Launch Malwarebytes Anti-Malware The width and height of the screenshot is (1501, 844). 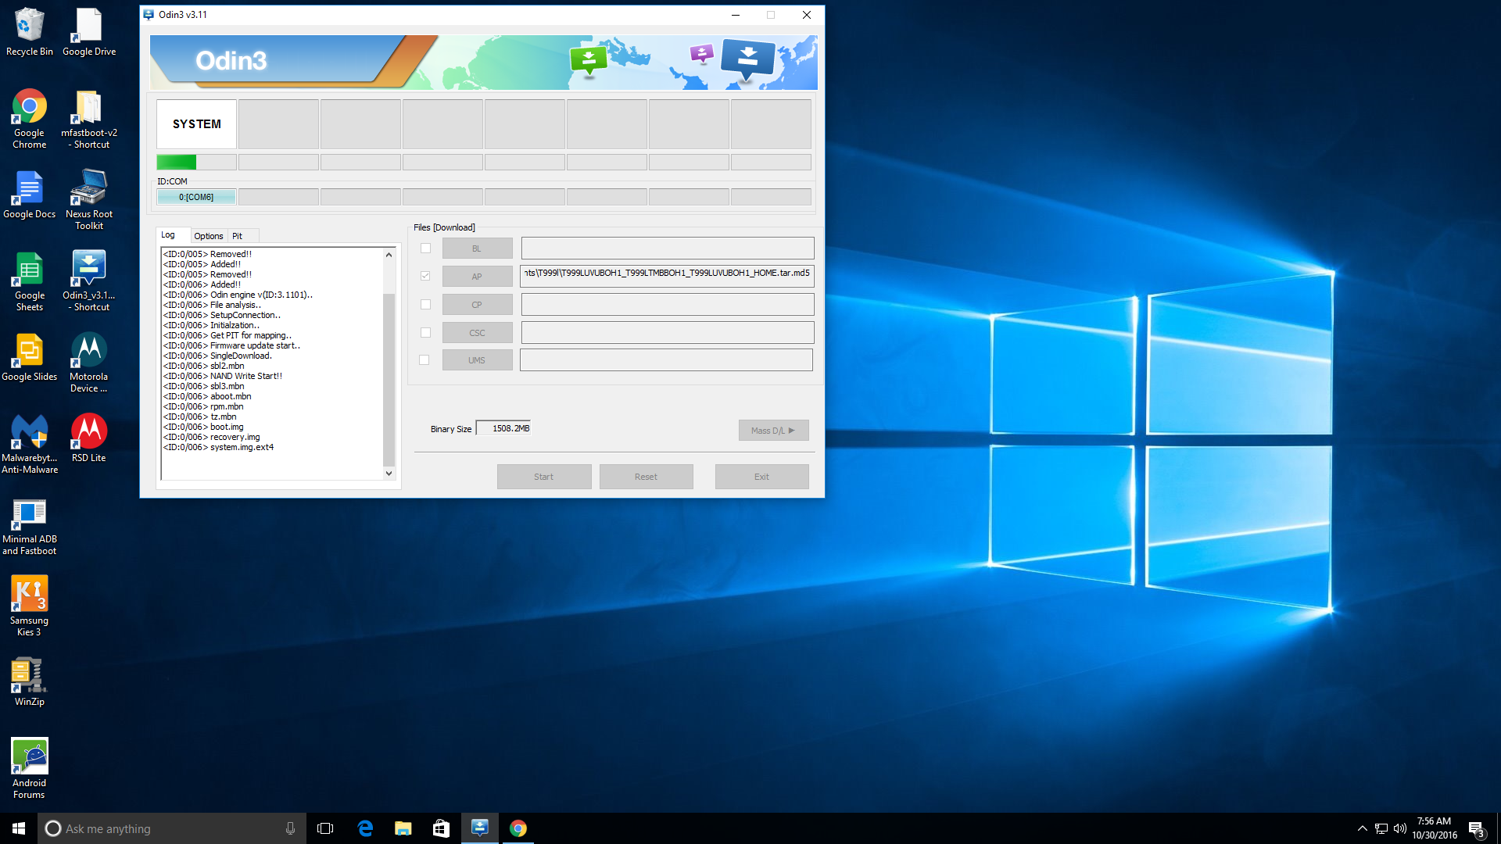pyautogui.click(x=29, y=444)
